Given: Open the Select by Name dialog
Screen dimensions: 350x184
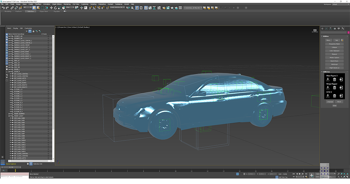Looking at the screenshot, I should tap(38, 8).
